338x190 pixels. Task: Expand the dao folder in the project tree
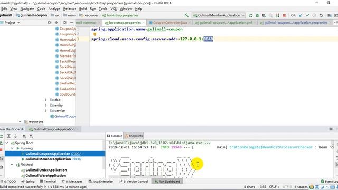[46, 100]
